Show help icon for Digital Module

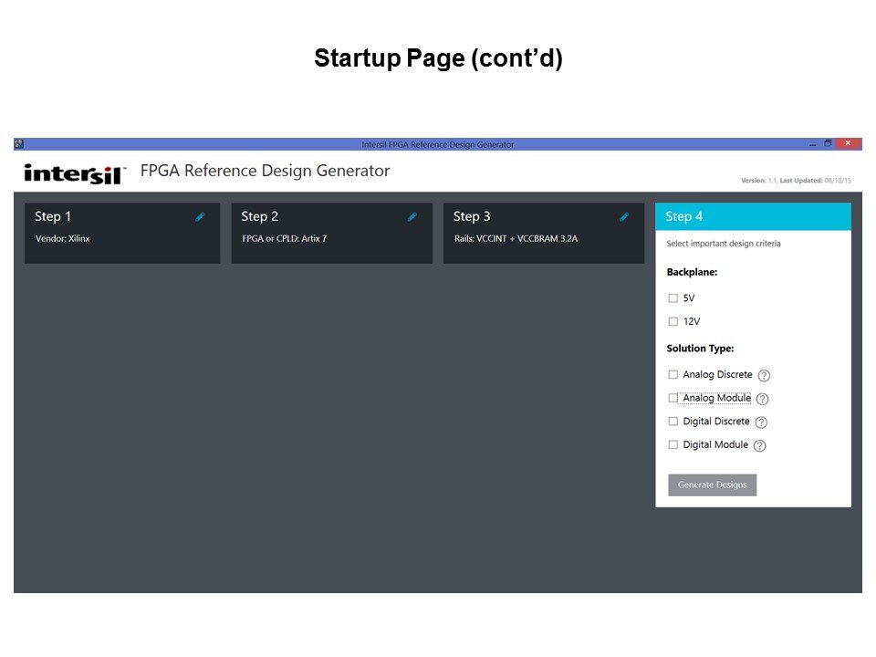click(760, 446)
